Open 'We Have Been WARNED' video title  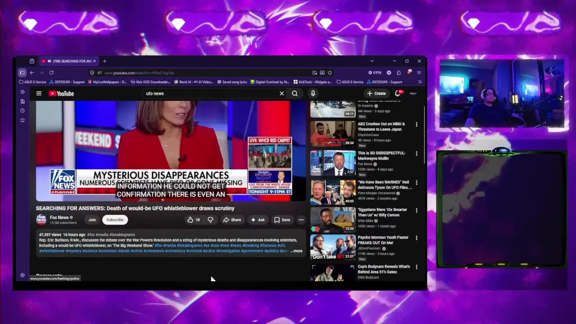coord(385,184)
